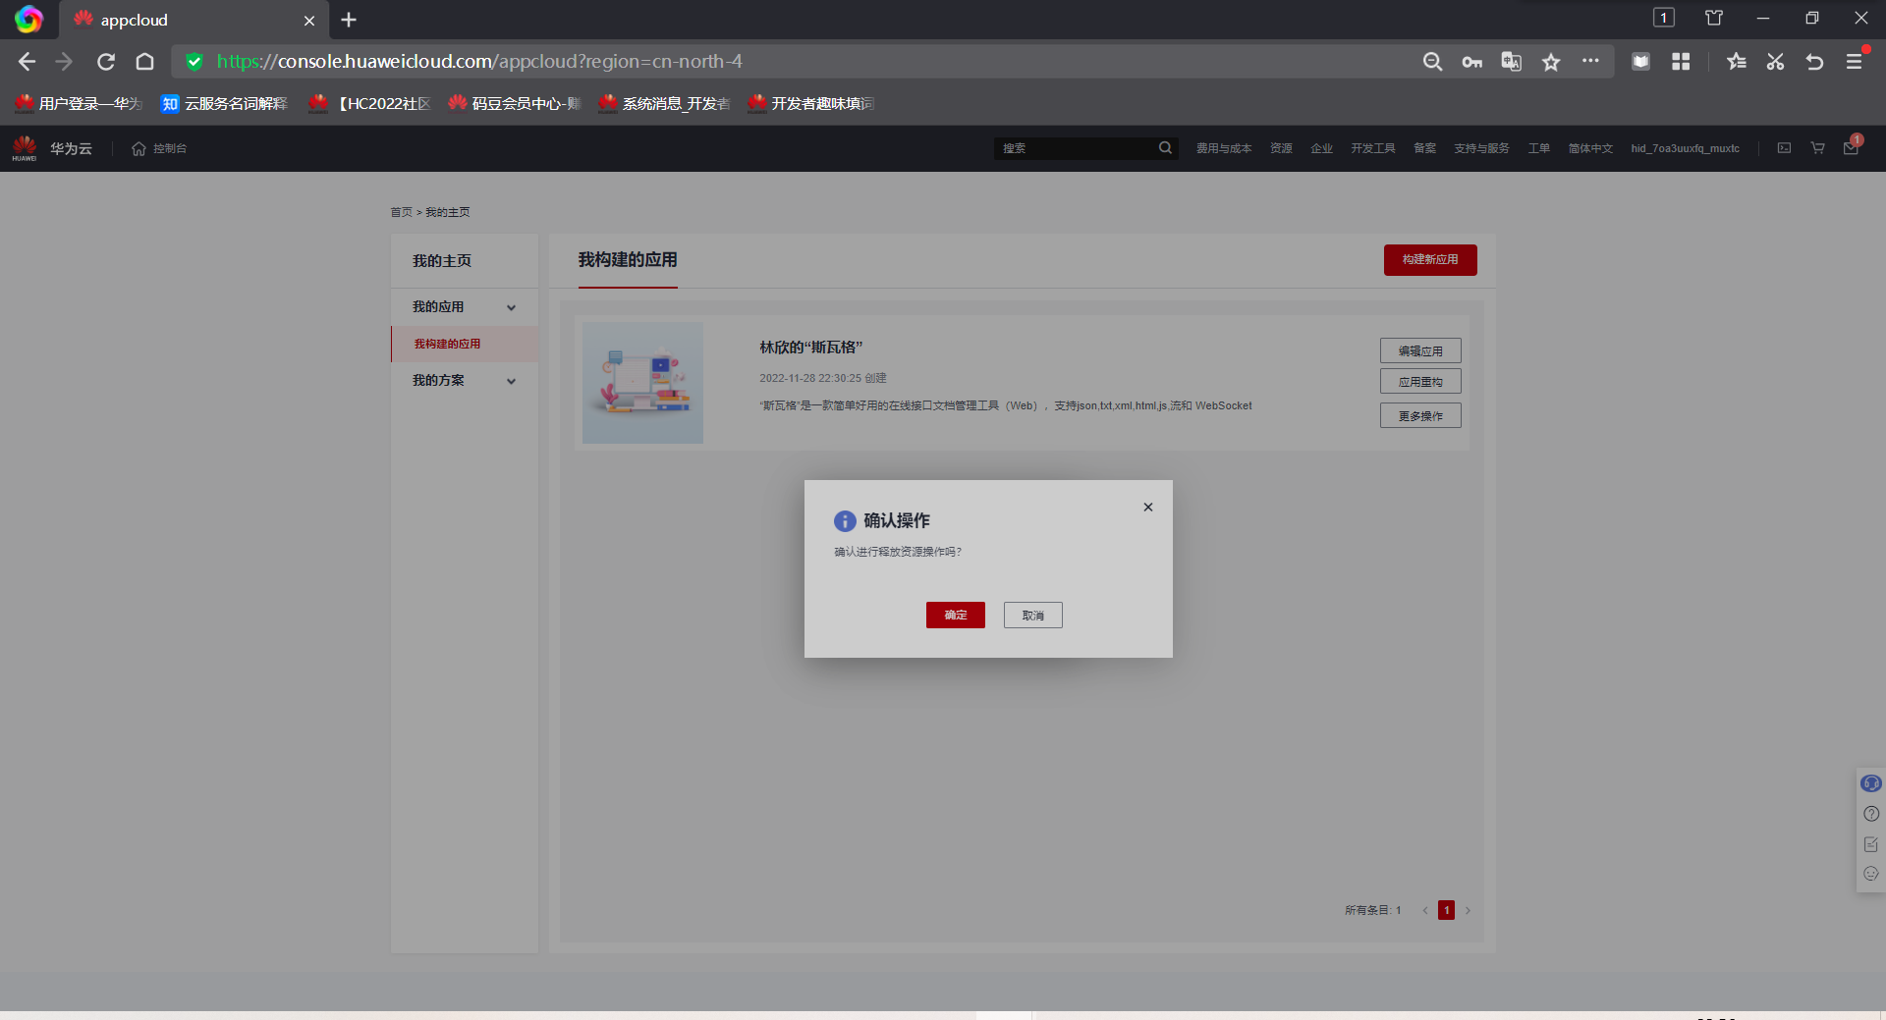Open 开发工具 menu
This screenshot has height=1020, width=1886.
pos(1372,148)
